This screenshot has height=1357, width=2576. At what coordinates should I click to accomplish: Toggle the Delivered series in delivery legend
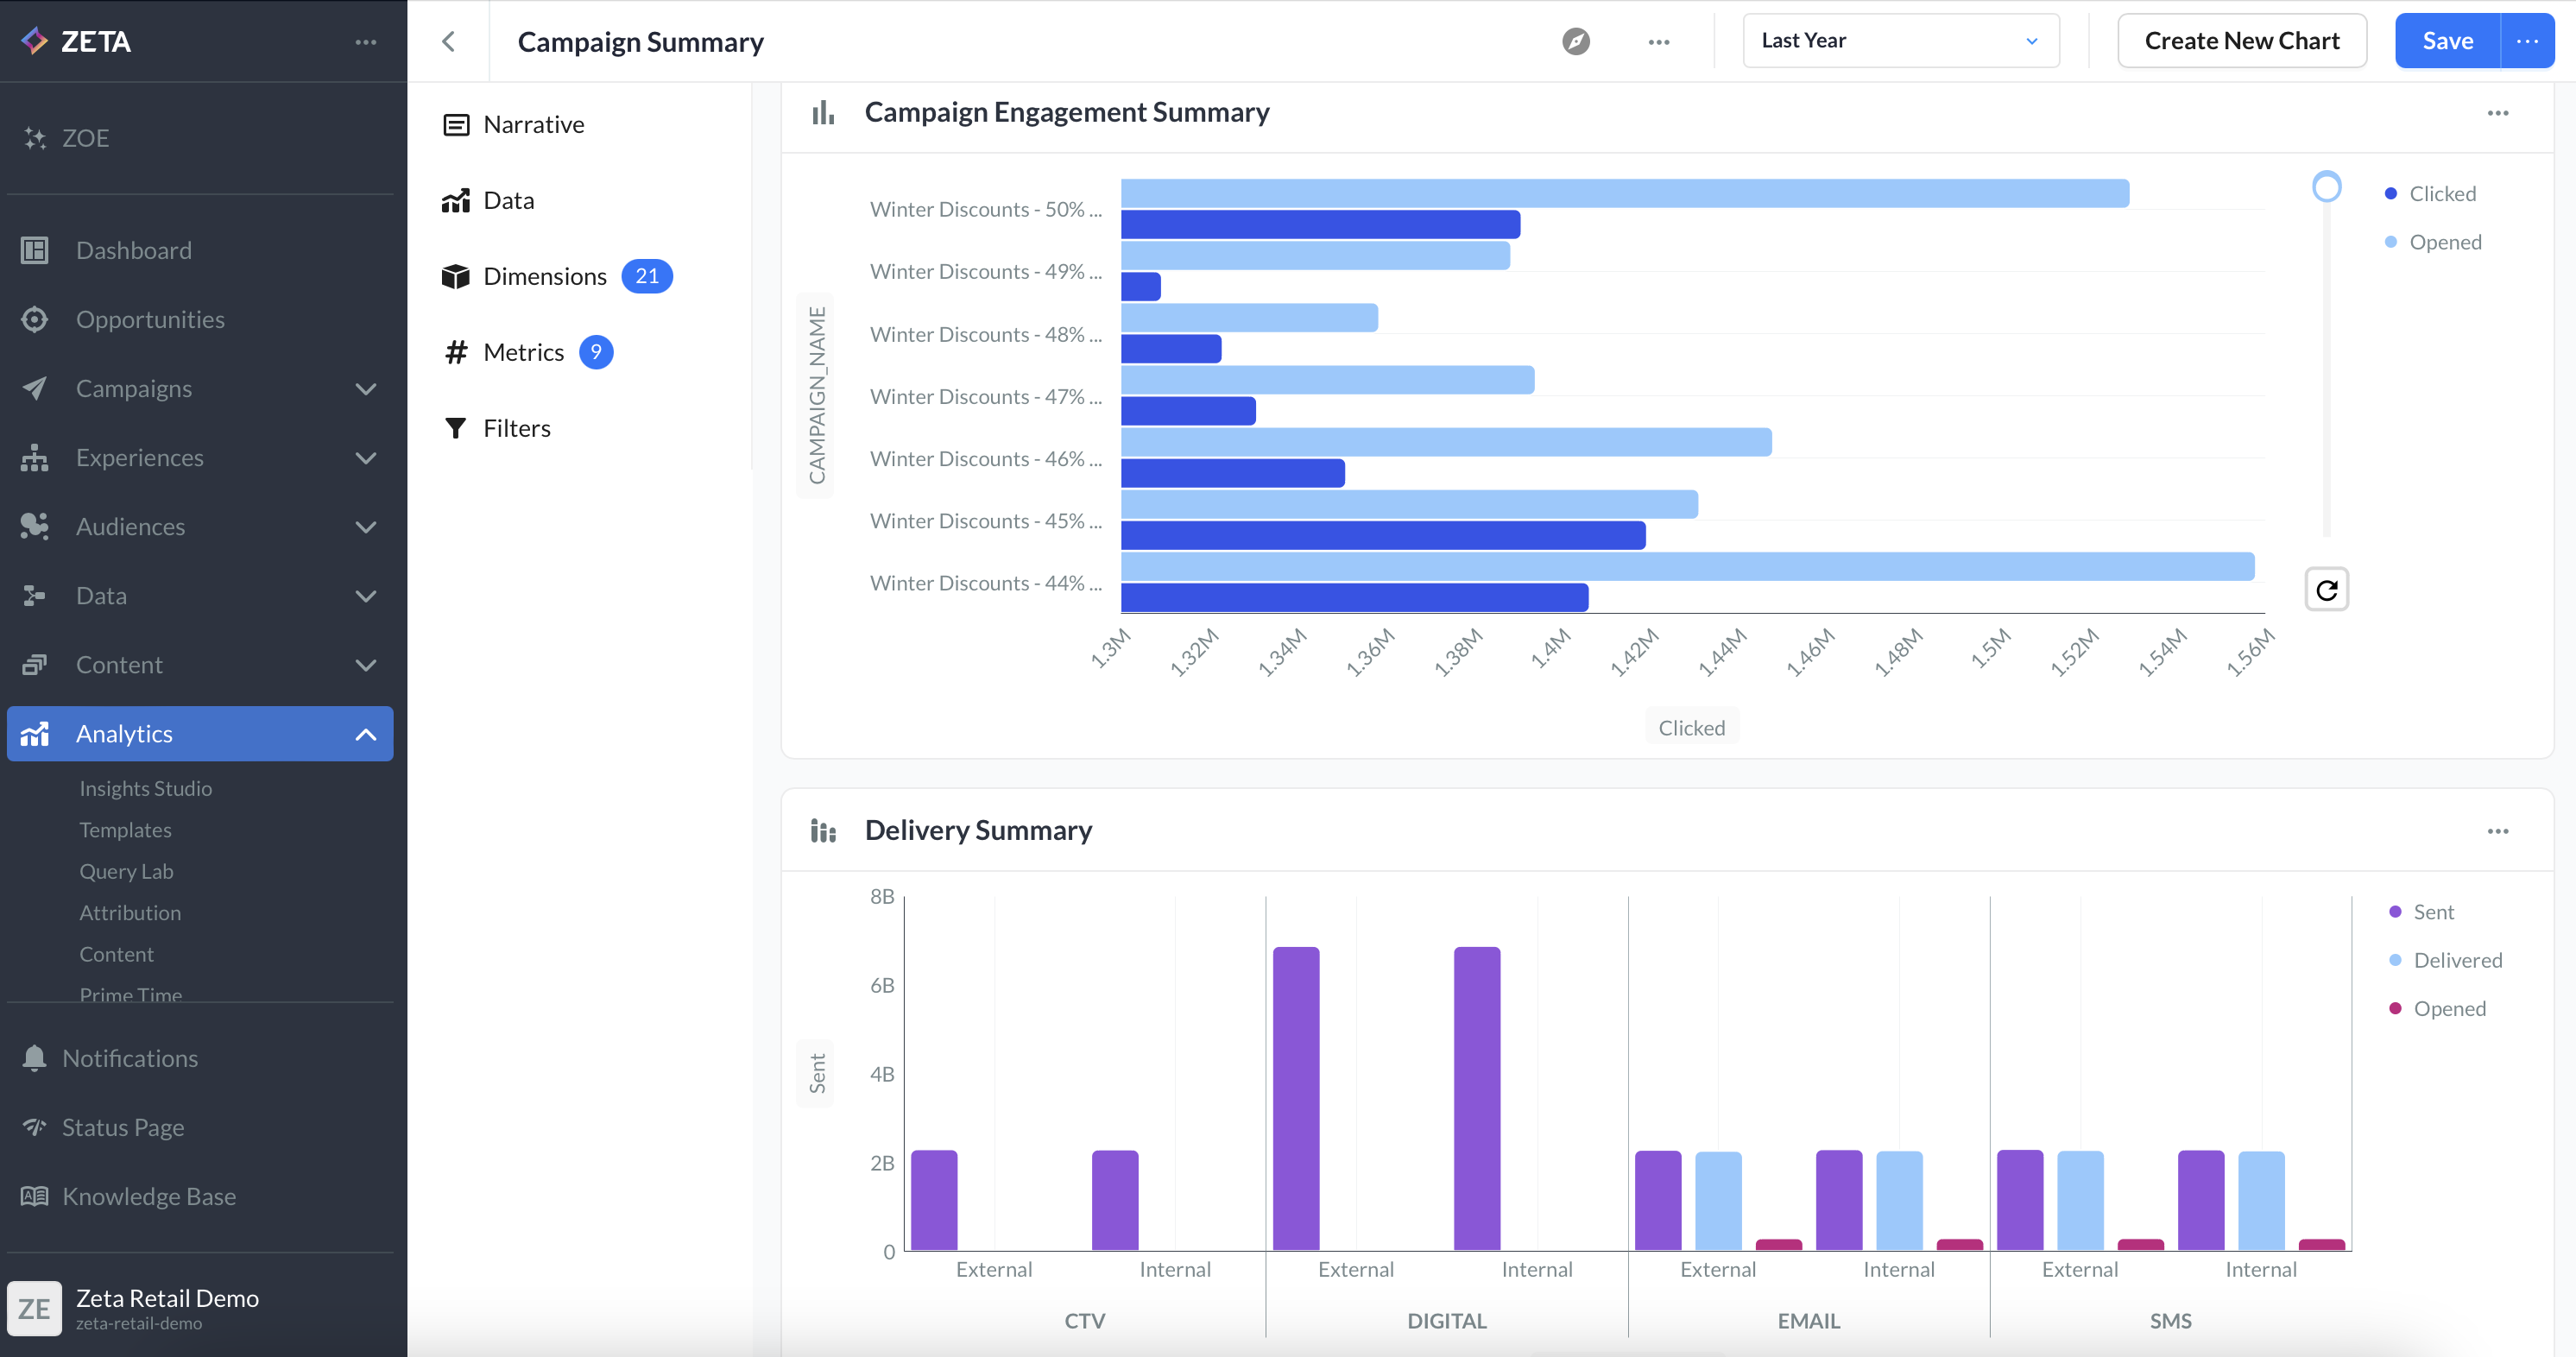tap(2456, 960)
